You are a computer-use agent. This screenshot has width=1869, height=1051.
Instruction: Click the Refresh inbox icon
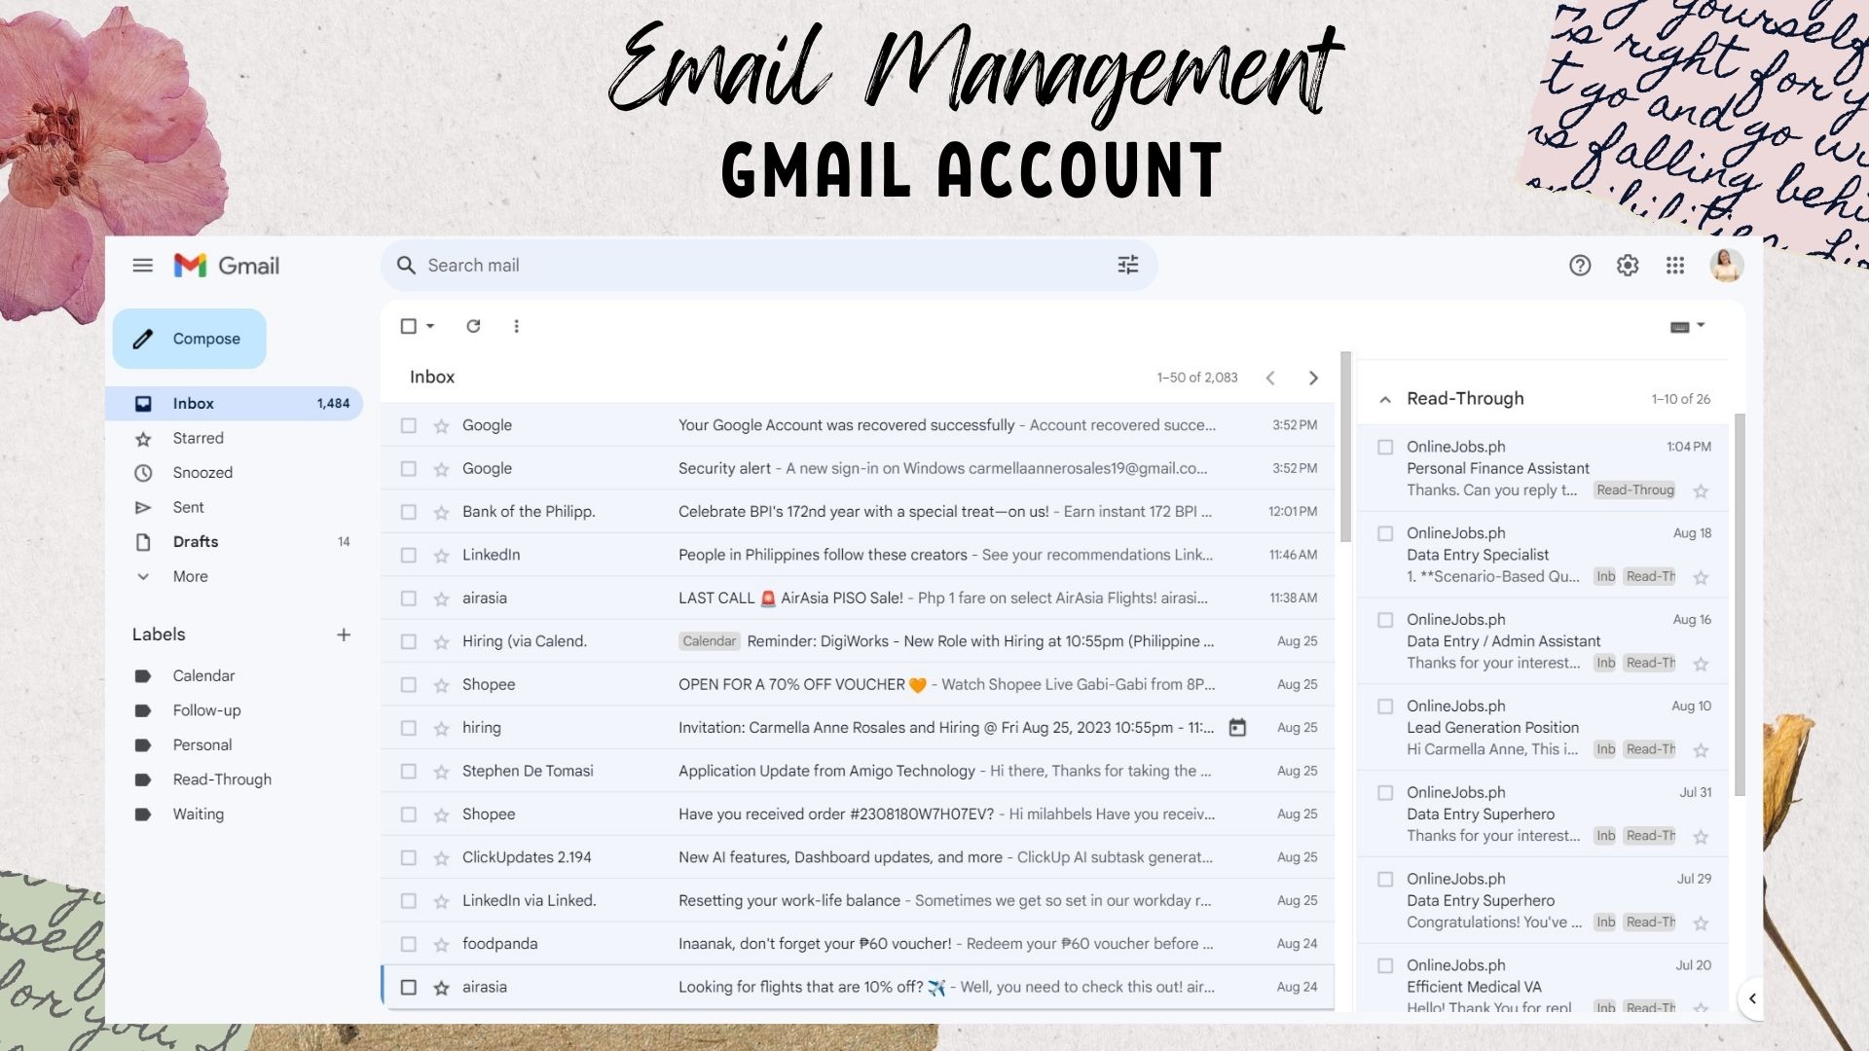(x=473, y=327)
